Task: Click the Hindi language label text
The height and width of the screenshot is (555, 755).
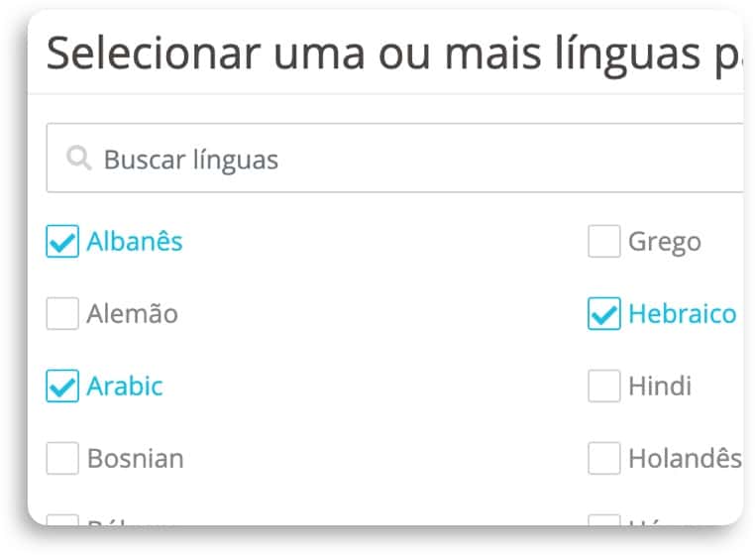Action: (660, 386)
